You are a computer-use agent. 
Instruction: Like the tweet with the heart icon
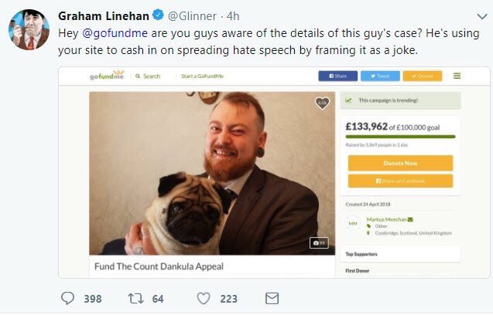pos(204,298)
